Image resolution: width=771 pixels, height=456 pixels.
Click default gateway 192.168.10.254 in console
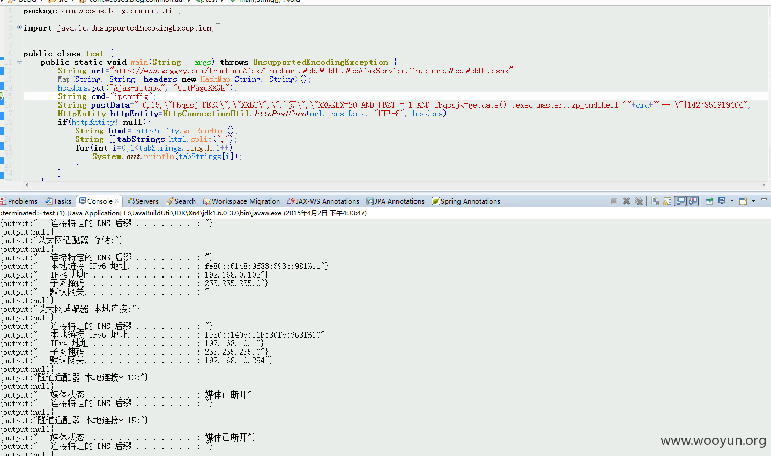(x=235, y=361)
